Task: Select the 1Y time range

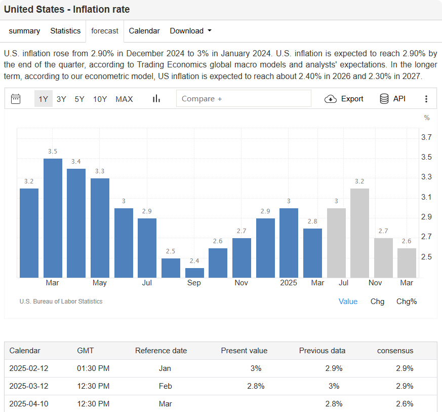Action: coord(44,99)
